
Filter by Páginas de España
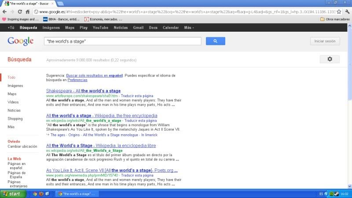(x=16, y=175)
